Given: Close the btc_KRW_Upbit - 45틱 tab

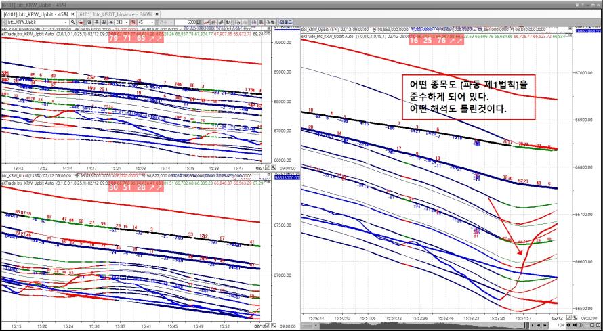Looking at the screenshot, I should pyautogui.click(x=72, y=14).
